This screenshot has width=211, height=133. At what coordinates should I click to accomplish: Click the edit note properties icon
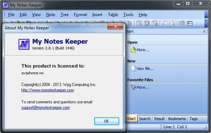147,23
